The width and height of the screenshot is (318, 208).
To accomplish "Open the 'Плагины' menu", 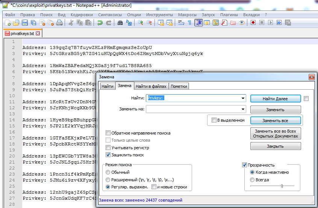I will (229, 15).
